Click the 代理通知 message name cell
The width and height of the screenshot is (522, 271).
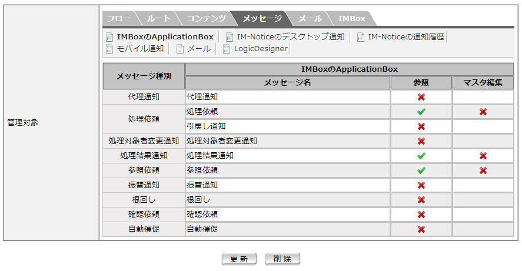click(x=288, y=97)
